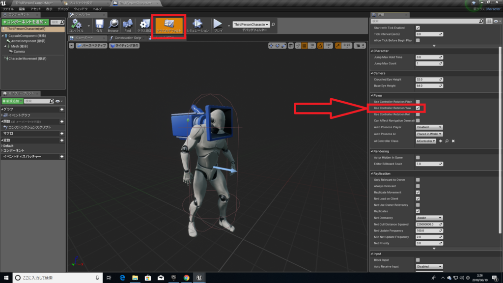The image size is (503, 283).
Task: Add new function with plus button
Action: coord(61,122)
